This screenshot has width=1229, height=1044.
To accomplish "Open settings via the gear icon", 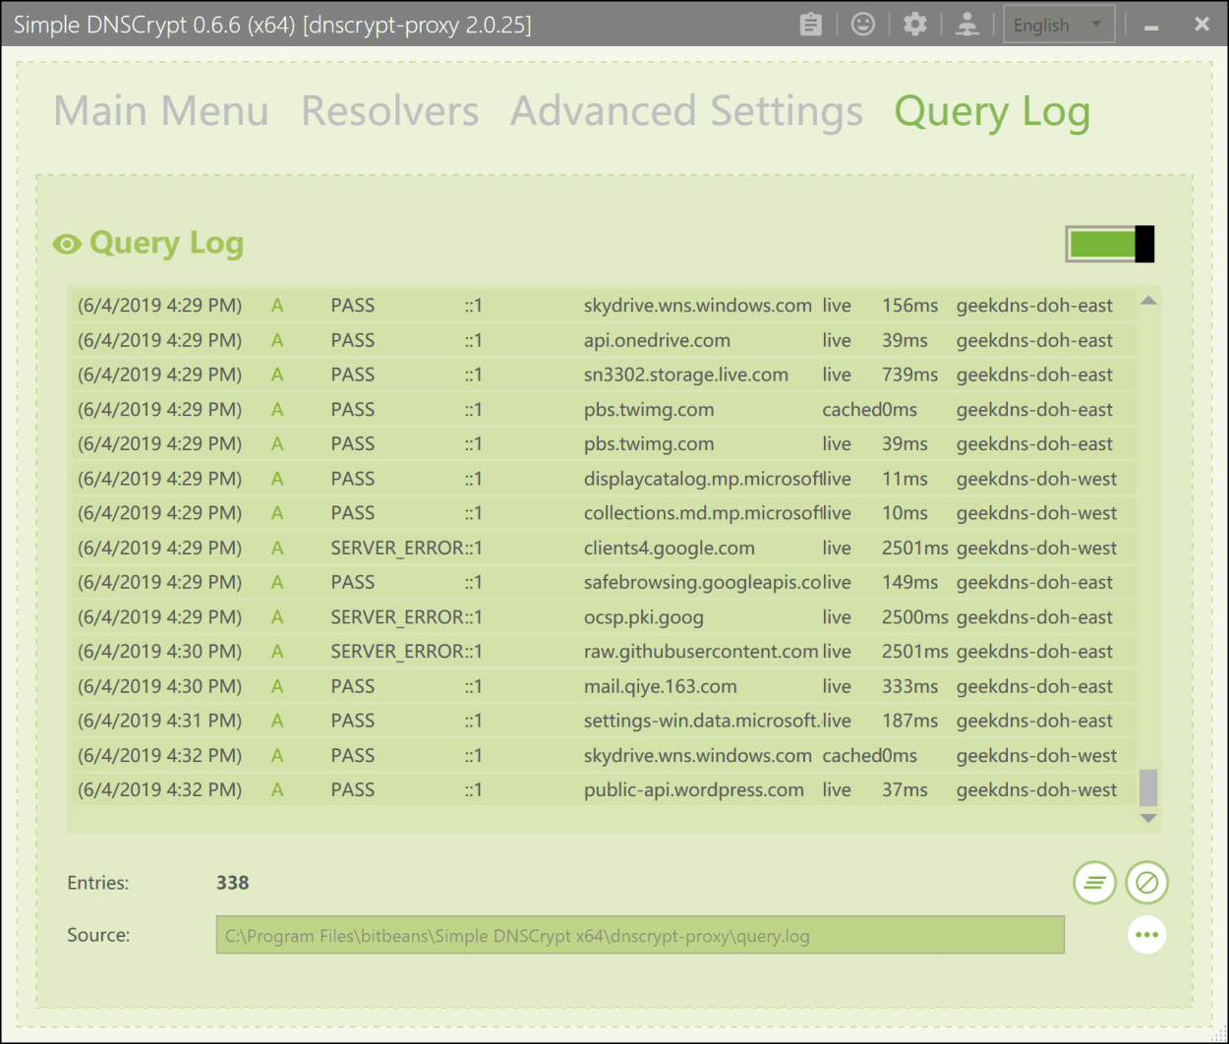I will tap(914, 24).
